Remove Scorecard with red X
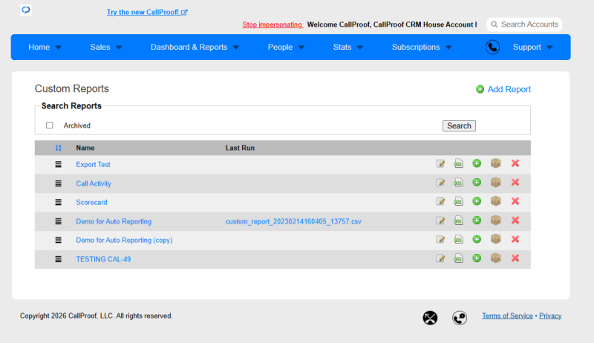Image resolution: width=594 pixels, height=343 pixels. (x=515, y=201)
